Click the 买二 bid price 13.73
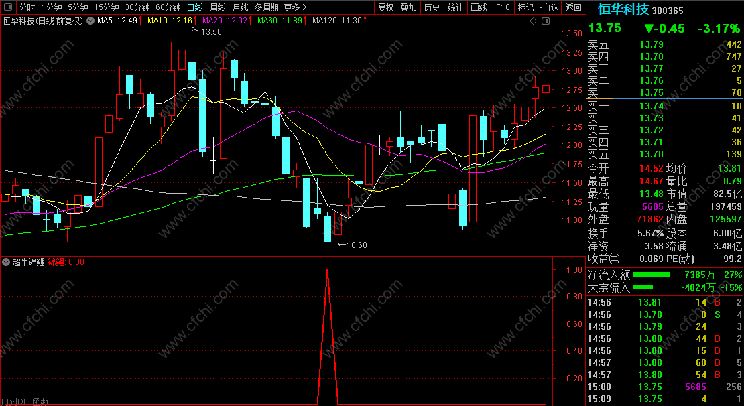Viewport: 744px width, 406px height. coord(652,118)
